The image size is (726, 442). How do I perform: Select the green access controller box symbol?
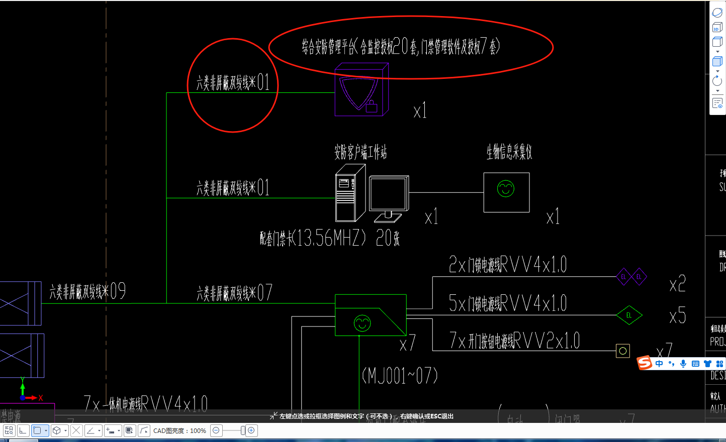[371, 315]
